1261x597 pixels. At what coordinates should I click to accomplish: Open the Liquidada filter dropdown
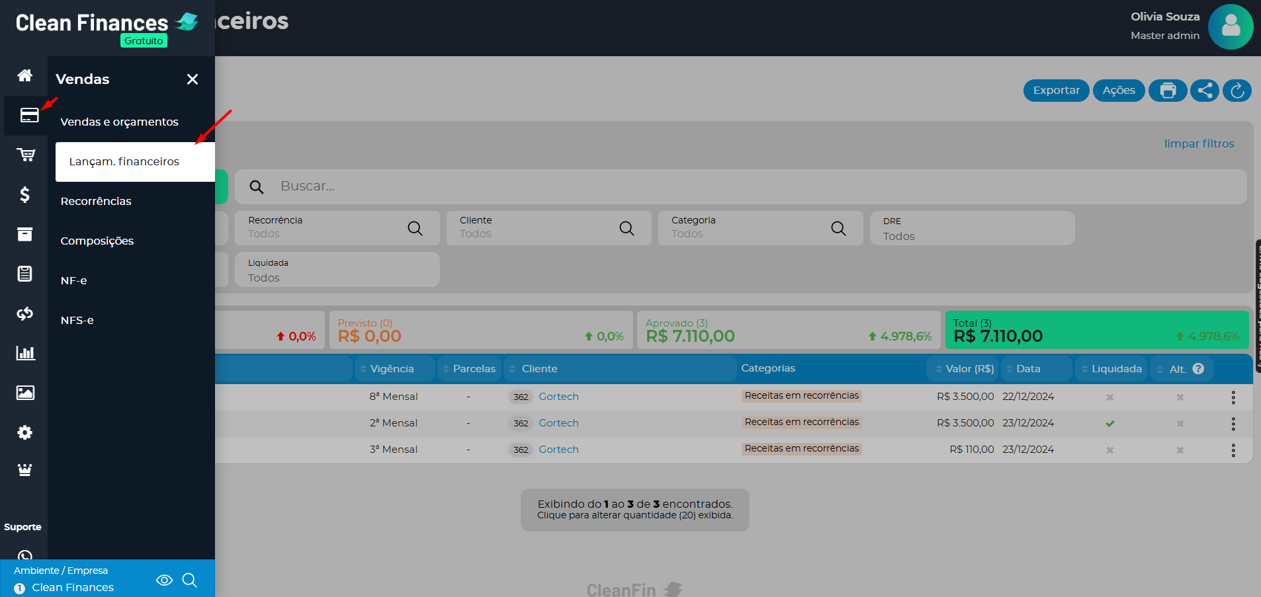[x=337, y=270]
